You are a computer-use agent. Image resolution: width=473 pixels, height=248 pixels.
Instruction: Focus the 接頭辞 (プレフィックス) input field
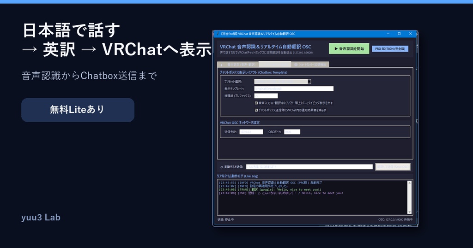coord(266,96)
